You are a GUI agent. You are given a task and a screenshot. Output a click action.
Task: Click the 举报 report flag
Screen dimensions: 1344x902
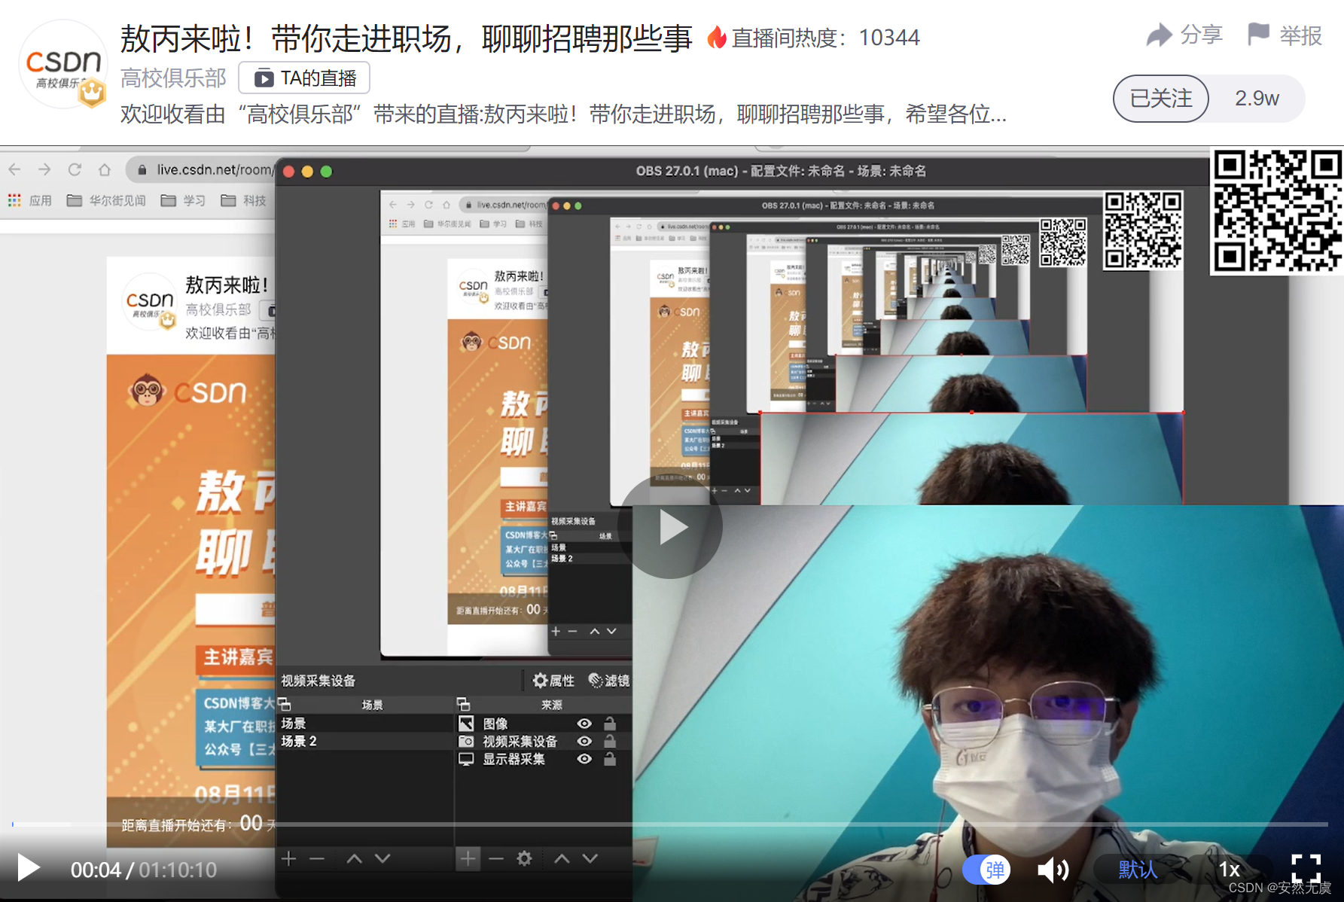click(1285, 35)
